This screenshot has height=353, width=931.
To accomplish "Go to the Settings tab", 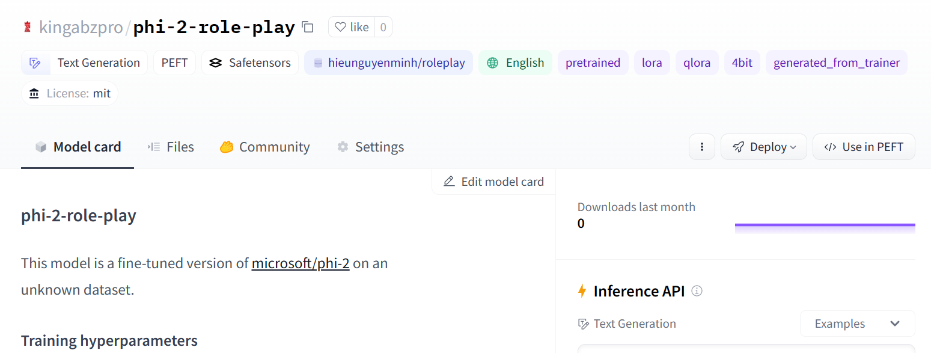I will click(x=370, y=147).
